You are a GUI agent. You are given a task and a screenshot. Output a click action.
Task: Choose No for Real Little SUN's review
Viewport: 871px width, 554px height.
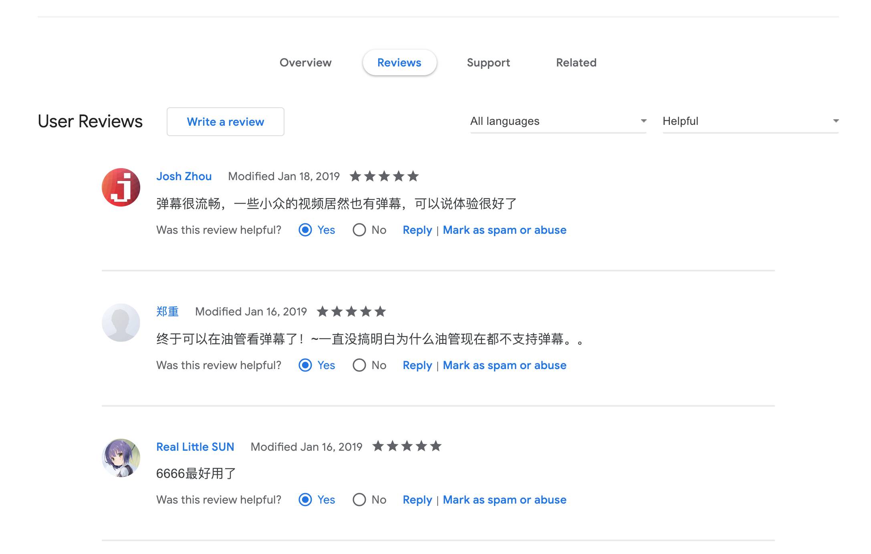point(359,500)
